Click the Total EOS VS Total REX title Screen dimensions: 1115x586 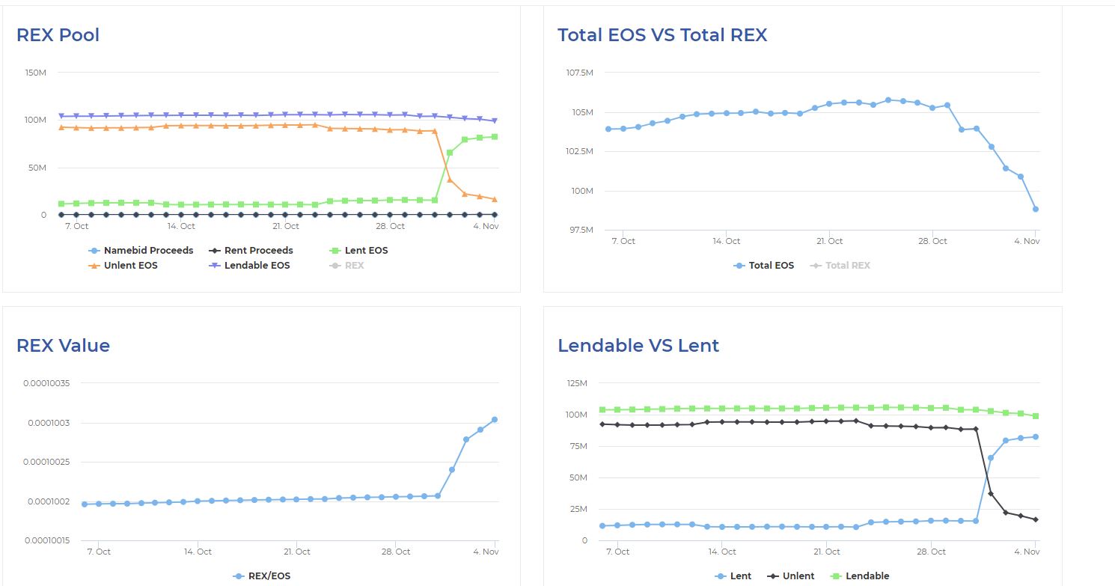tap(662, 35)
